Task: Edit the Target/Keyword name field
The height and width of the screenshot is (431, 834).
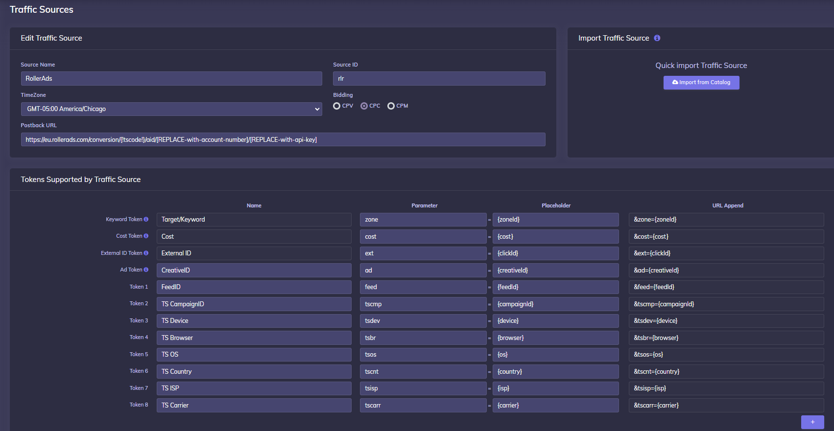Action: 254,220
